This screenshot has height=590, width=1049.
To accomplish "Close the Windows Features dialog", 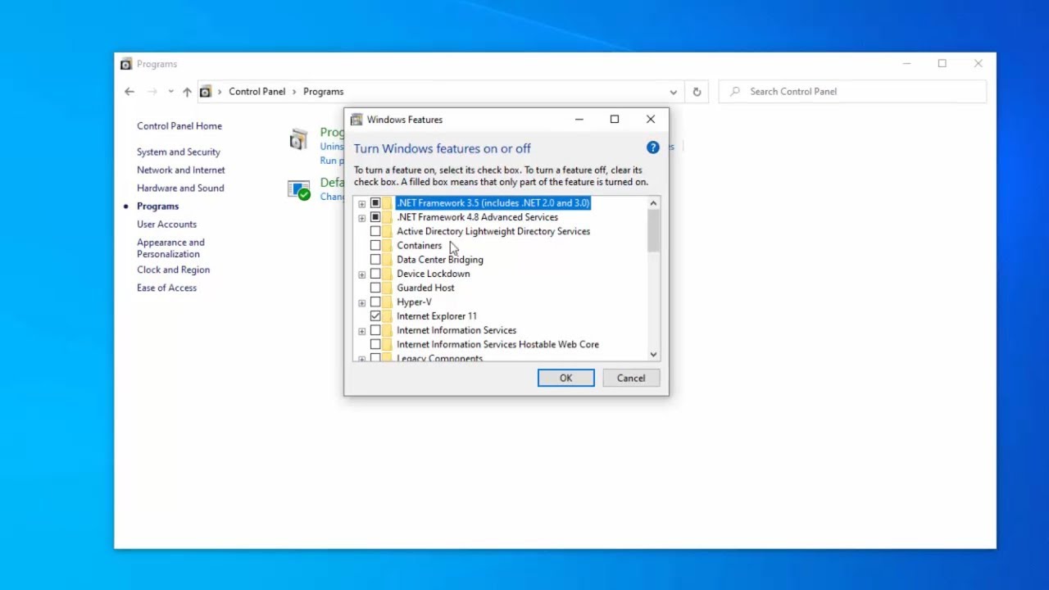I will point(651,120).
